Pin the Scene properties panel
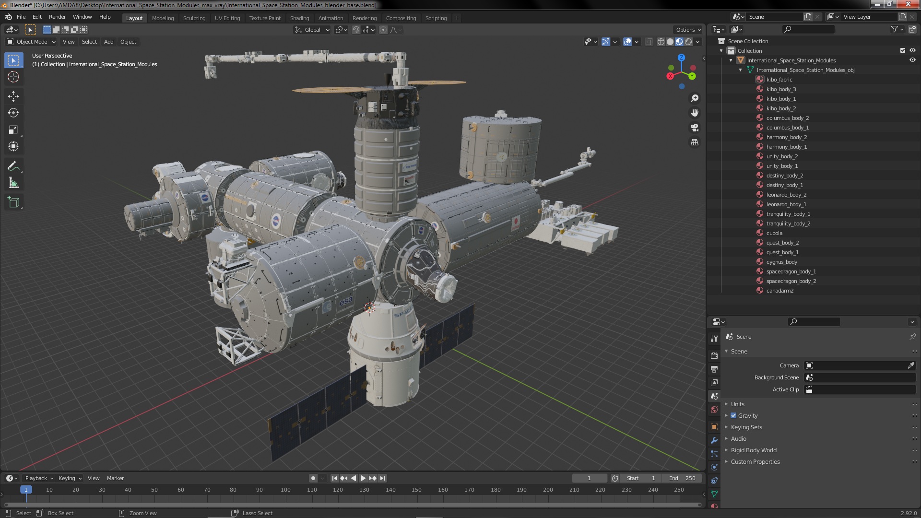 (912, 337)
